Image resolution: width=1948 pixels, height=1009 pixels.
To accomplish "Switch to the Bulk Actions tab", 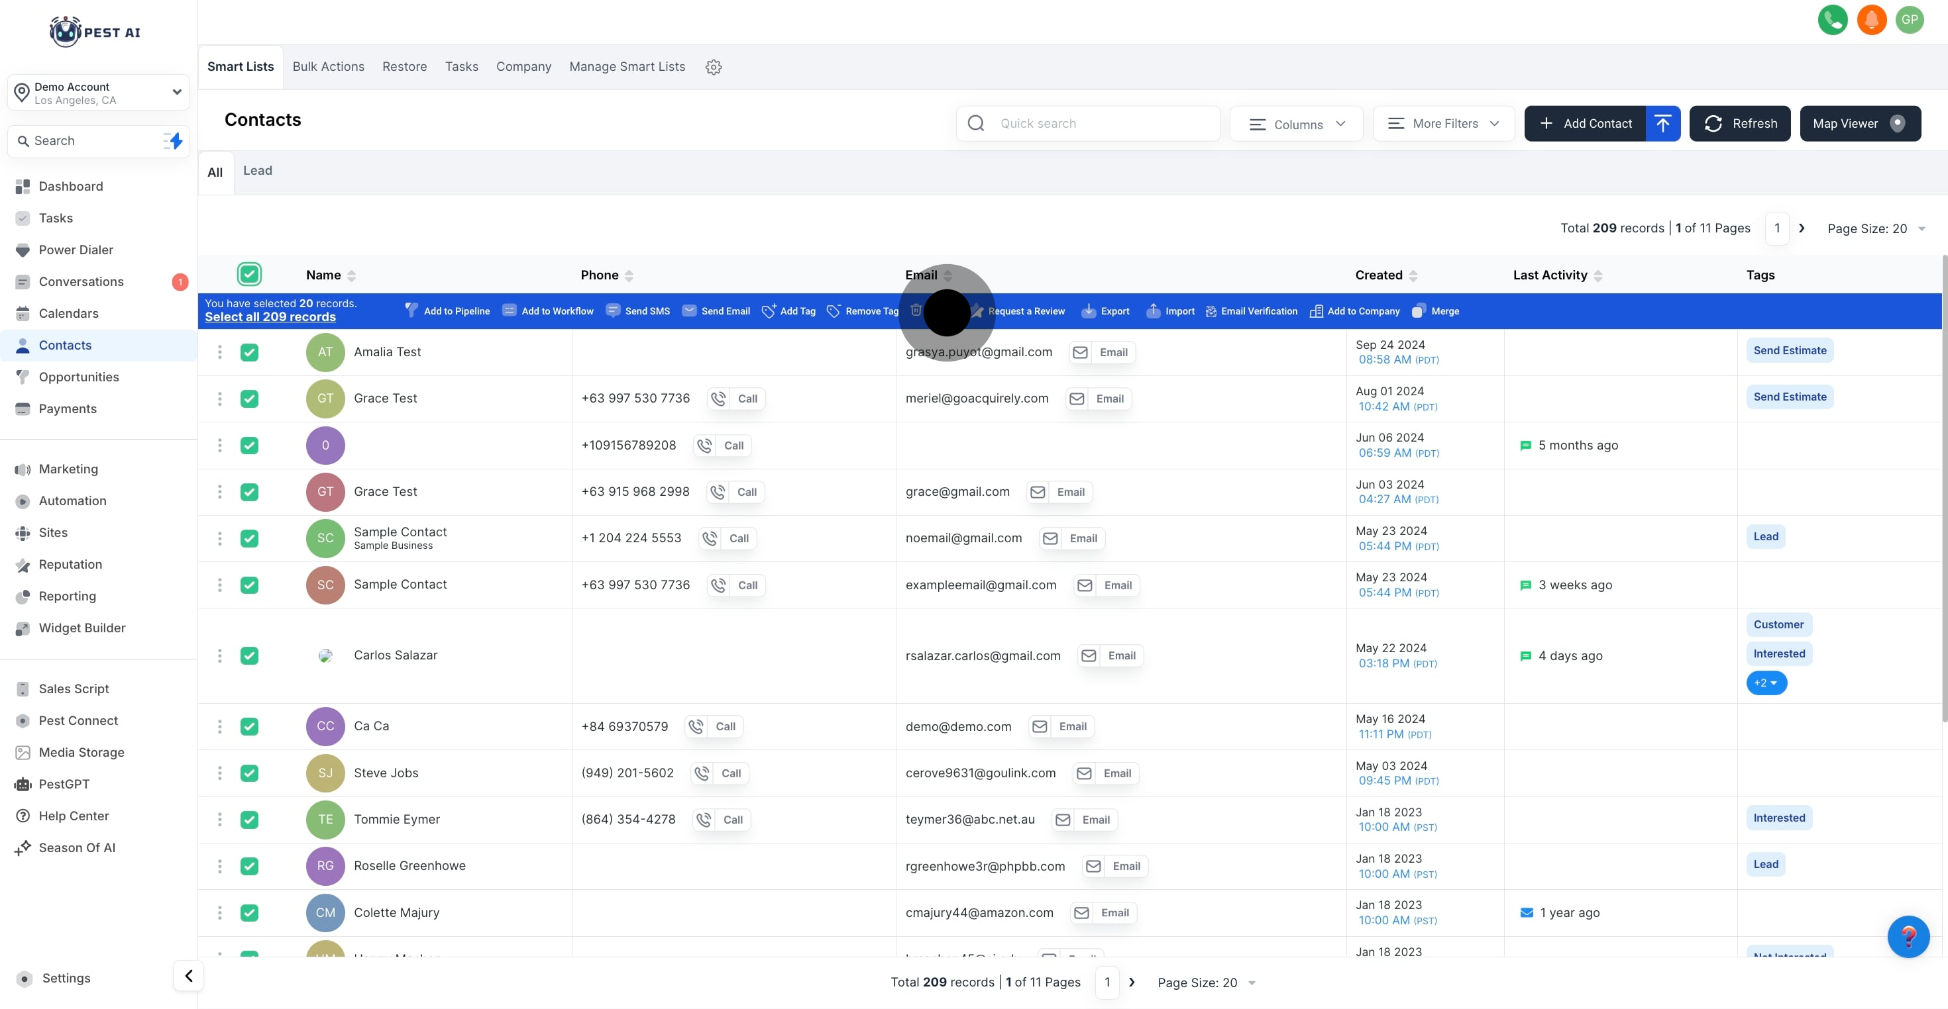I will click(x=328, y=66).
